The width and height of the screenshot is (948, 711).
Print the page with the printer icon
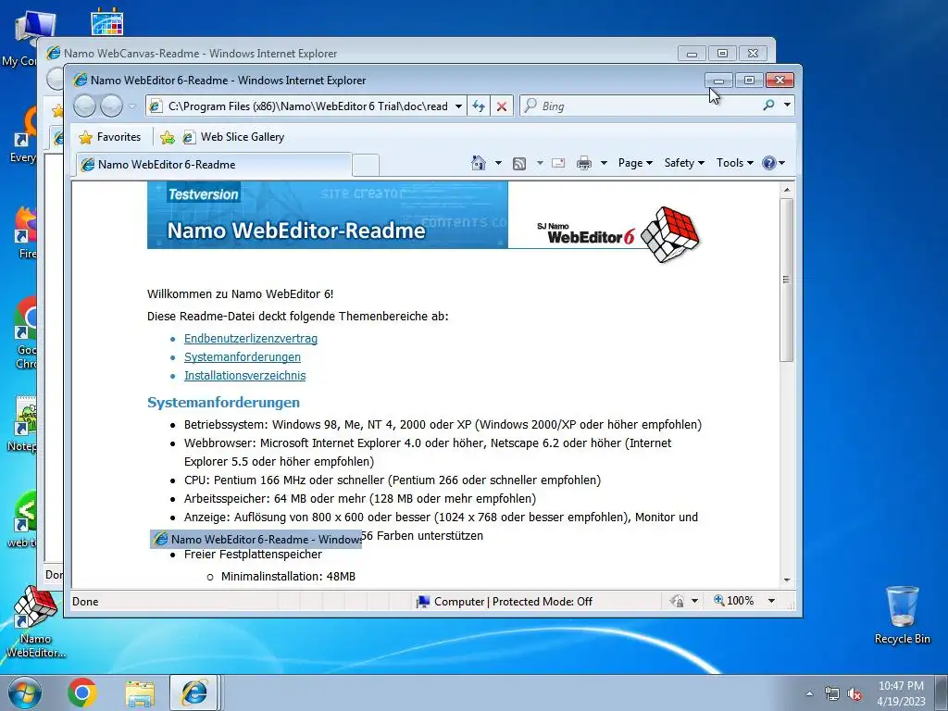(584, 163)
